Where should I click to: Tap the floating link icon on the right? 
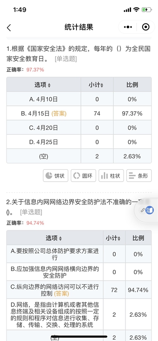coord(143,210)
